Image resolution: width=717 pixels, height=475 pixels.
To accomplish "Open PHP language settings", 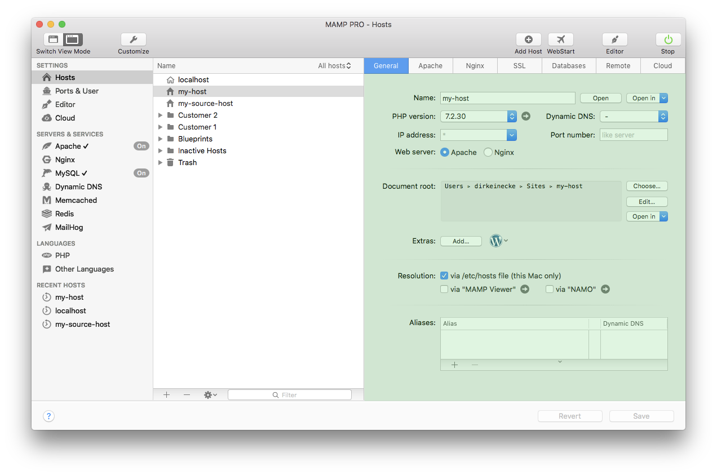I will [92, 255].
